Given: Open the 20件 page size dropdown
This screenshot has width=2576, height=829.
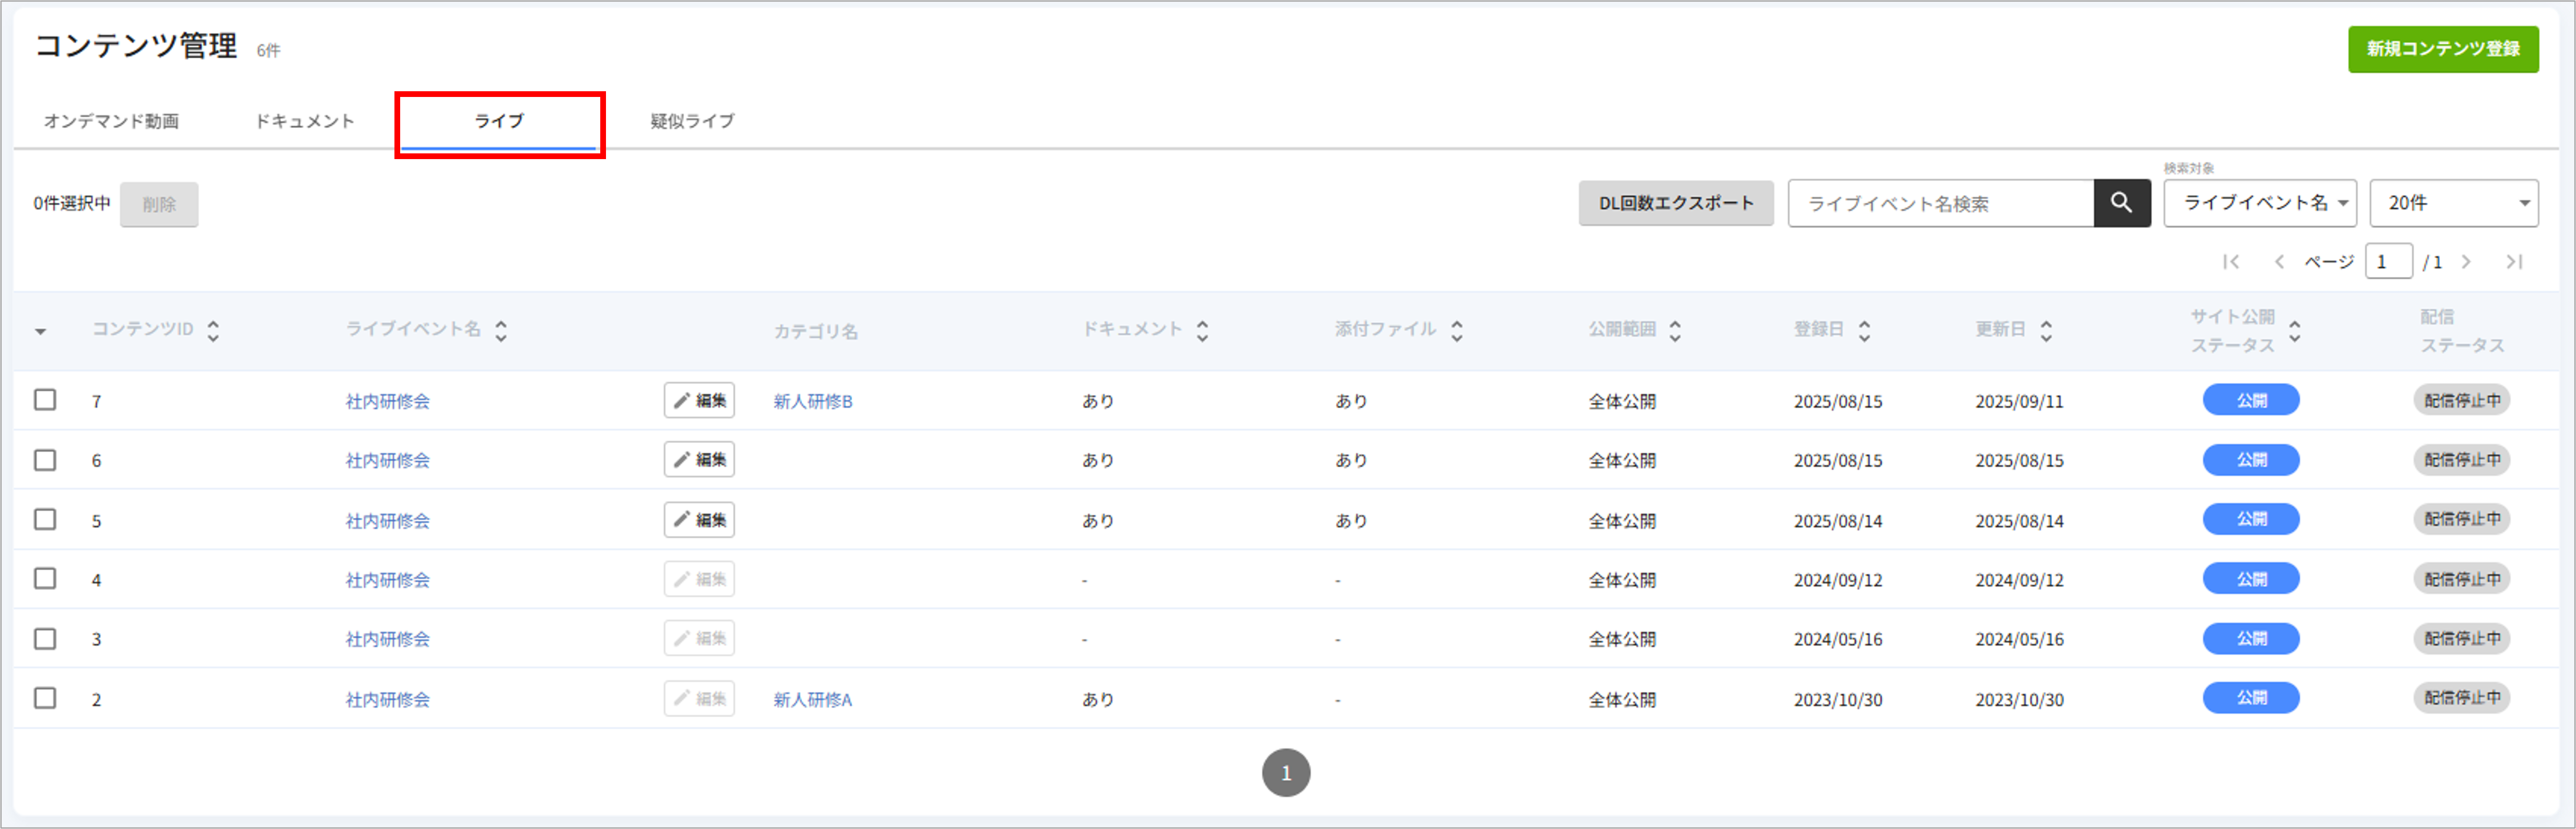Looking at the screenshot, I should click(x=2454, y=203).
